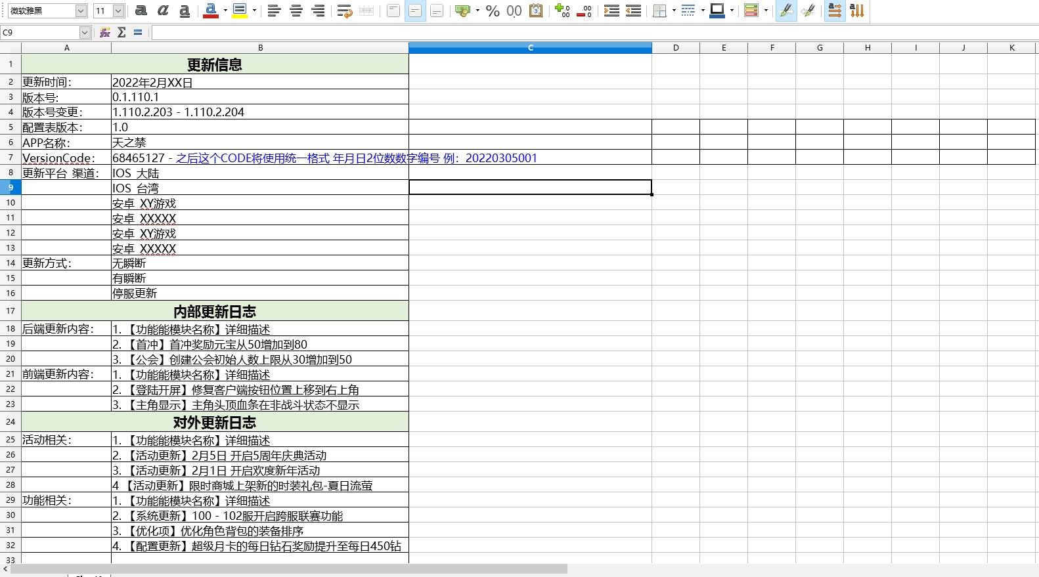Screen dimensions: 1039x577
Task: Select cell 1.110.2.203 - 1.110.2.204
Action: pyautogui.click(x=260, y=112)
